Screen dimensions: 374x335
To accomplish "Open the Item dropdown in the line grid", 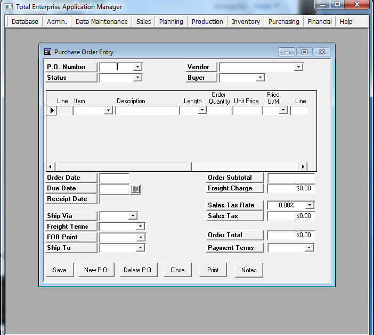I will [x=108, y=111].
